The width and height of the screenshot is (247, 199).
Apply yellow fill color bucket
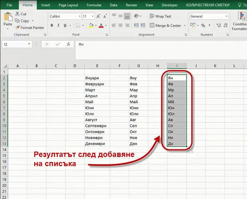[x=91, y=25]
